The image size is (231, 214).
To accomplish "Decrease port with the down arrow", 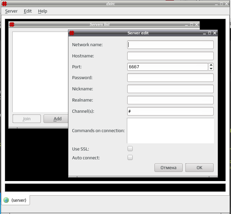I will (211, 69).
